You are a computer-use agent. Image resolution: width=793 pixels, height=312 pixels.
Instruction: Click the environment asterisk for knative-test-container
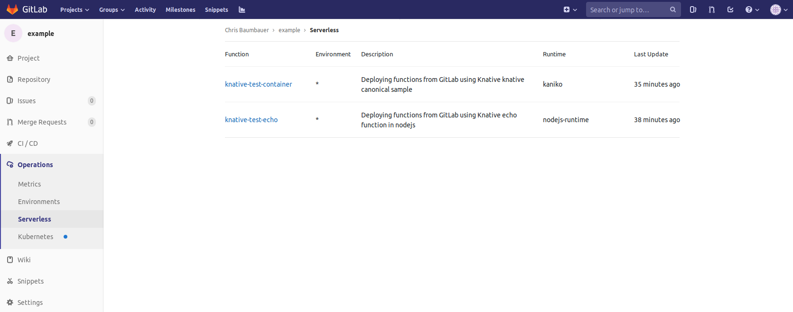[x=317, y=84]
